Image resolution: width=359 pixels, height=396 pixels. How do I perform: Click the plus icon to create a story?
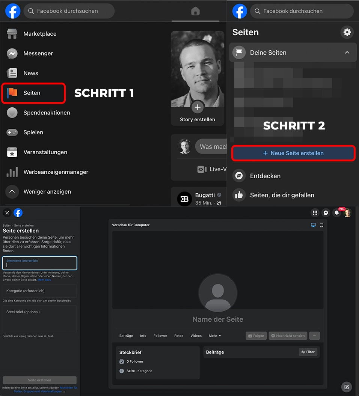[198, 107]
